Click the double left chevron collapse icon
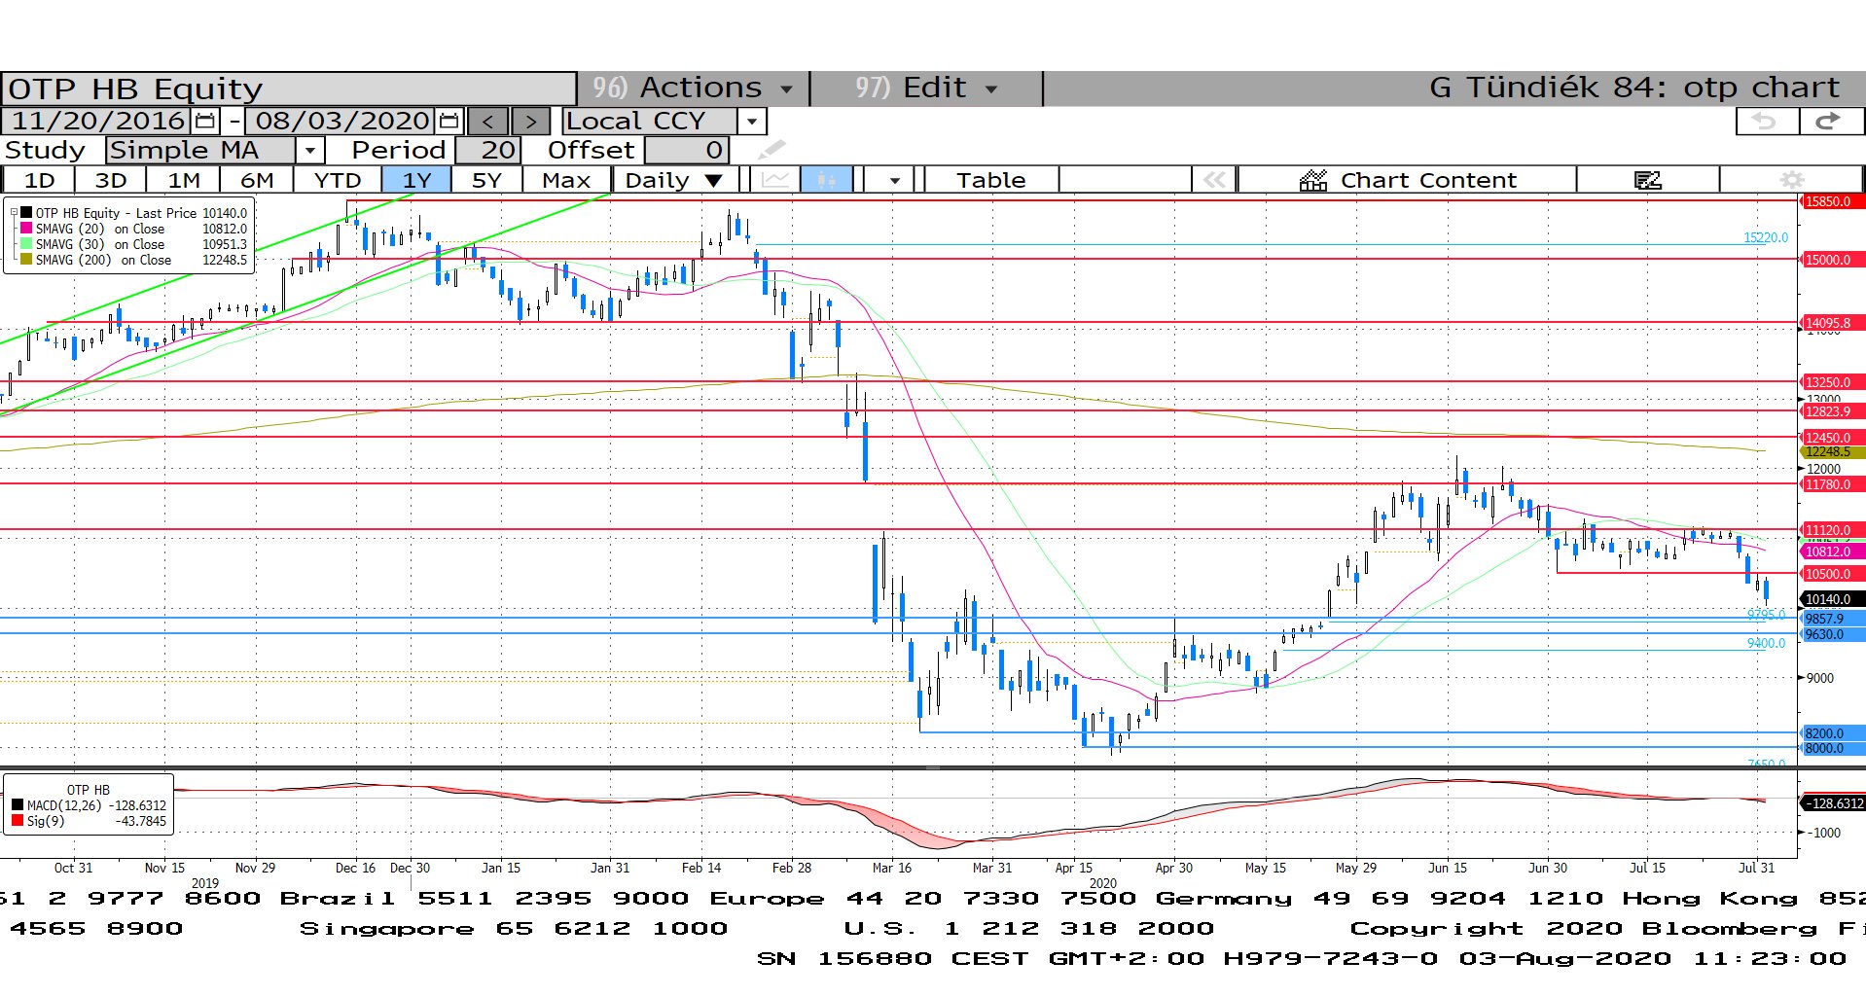This screenshot has height=997, width=1866. coord(1214,180)
